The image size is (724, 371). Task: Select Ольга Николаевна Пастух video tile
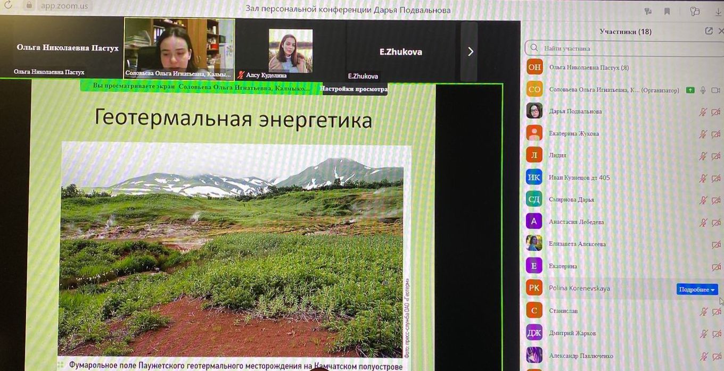(62, 48)
